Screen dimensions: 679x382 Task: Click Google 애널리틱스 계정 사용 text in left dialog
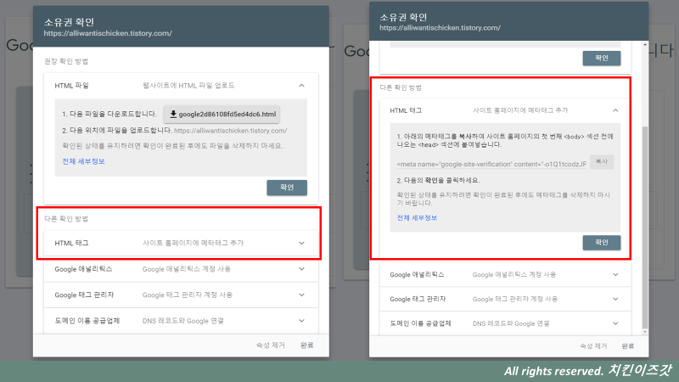click(x=187, y=269)
